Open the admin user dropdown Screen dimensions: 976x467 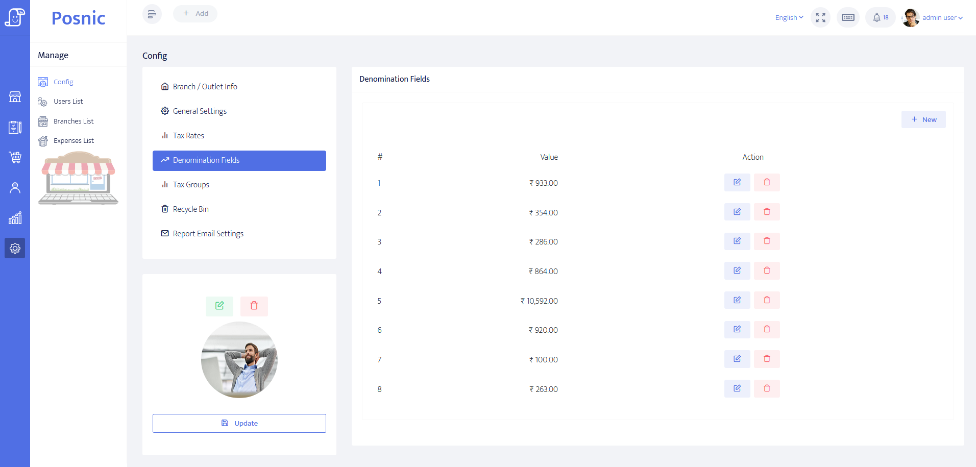942,17
